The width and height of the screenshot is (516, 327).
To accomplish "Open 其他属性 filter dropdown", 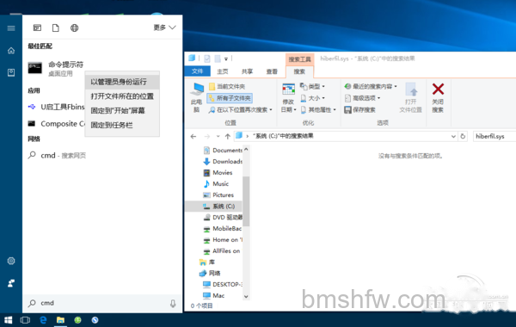I will (x=318, y=109).
